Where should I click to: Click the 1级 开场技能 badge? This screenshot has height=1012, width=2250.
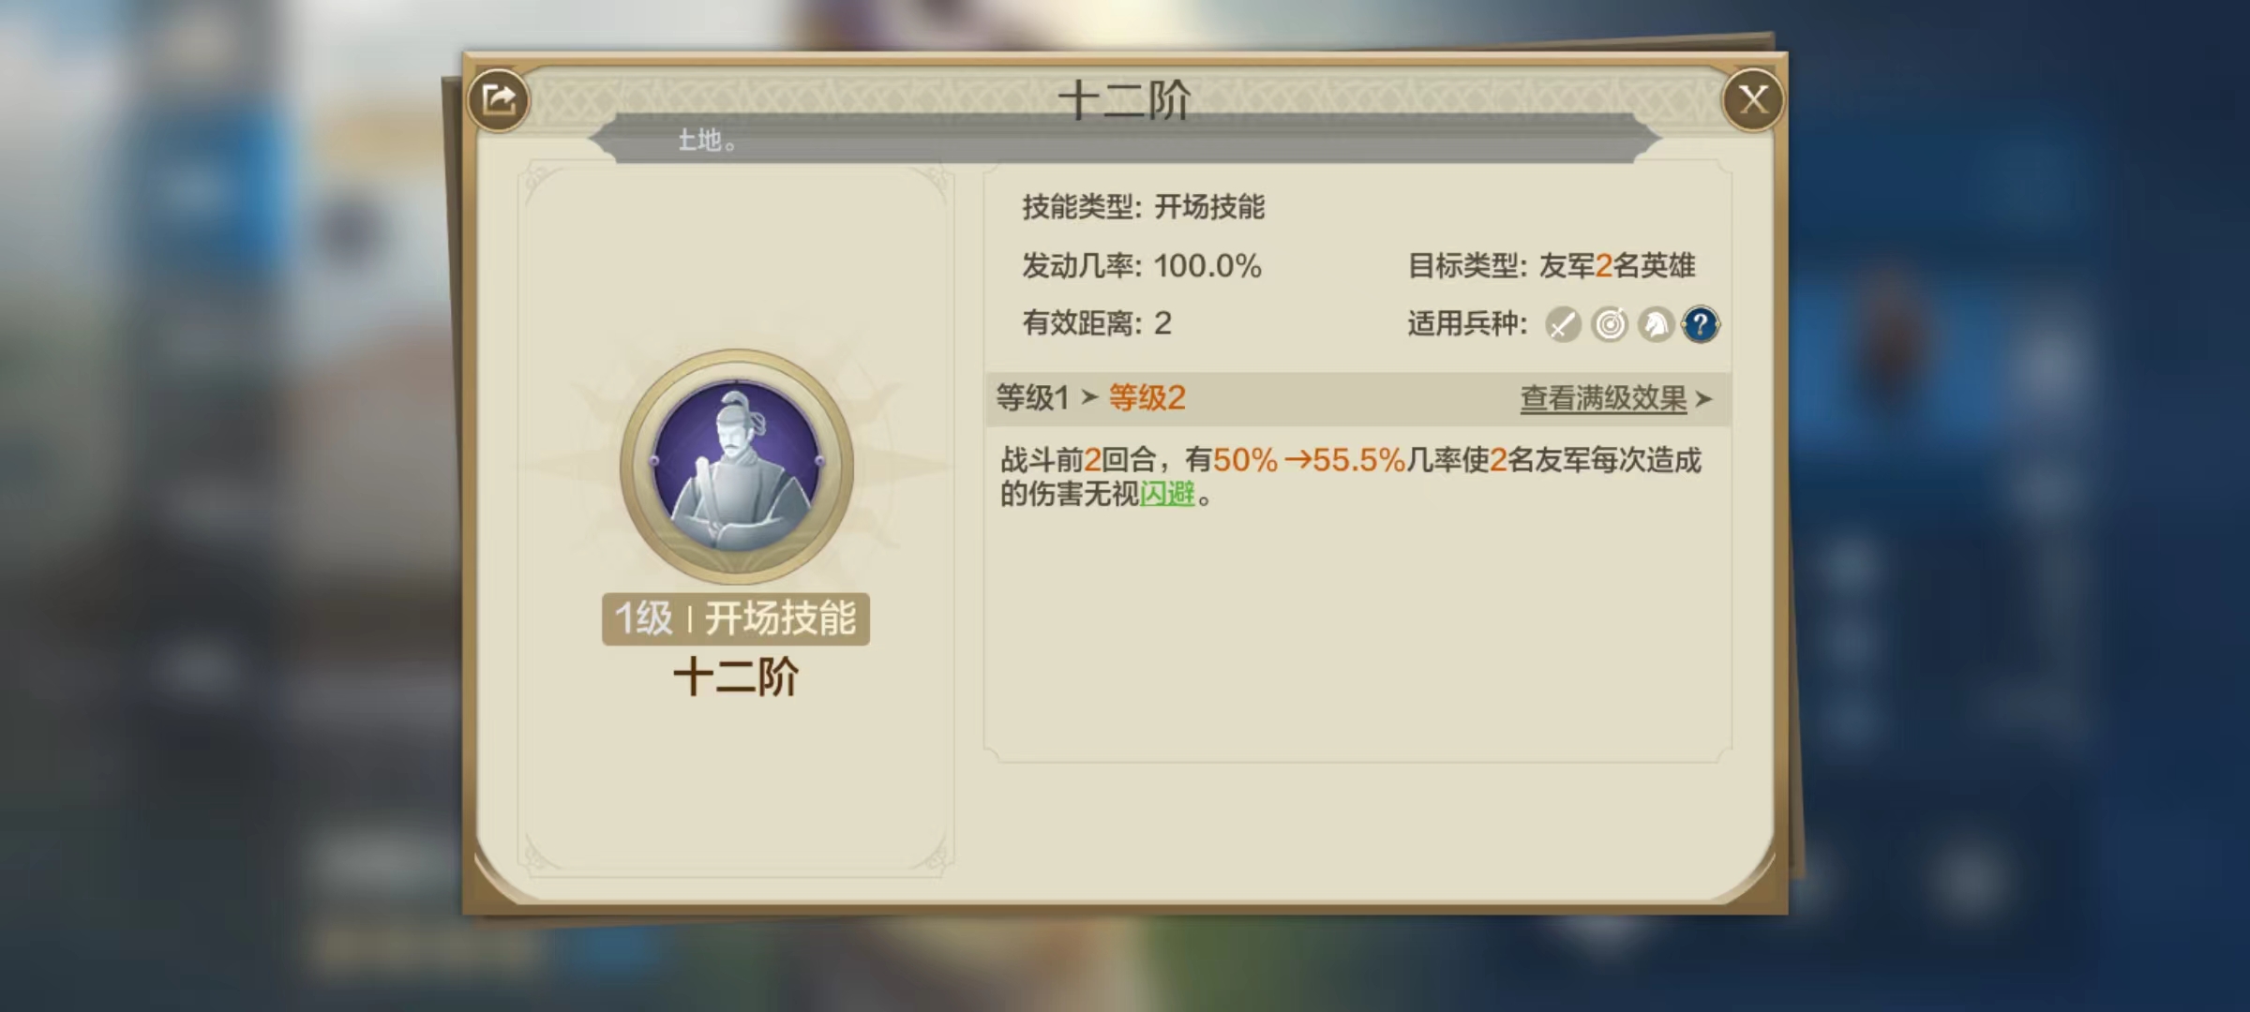(x=736, y=618)
